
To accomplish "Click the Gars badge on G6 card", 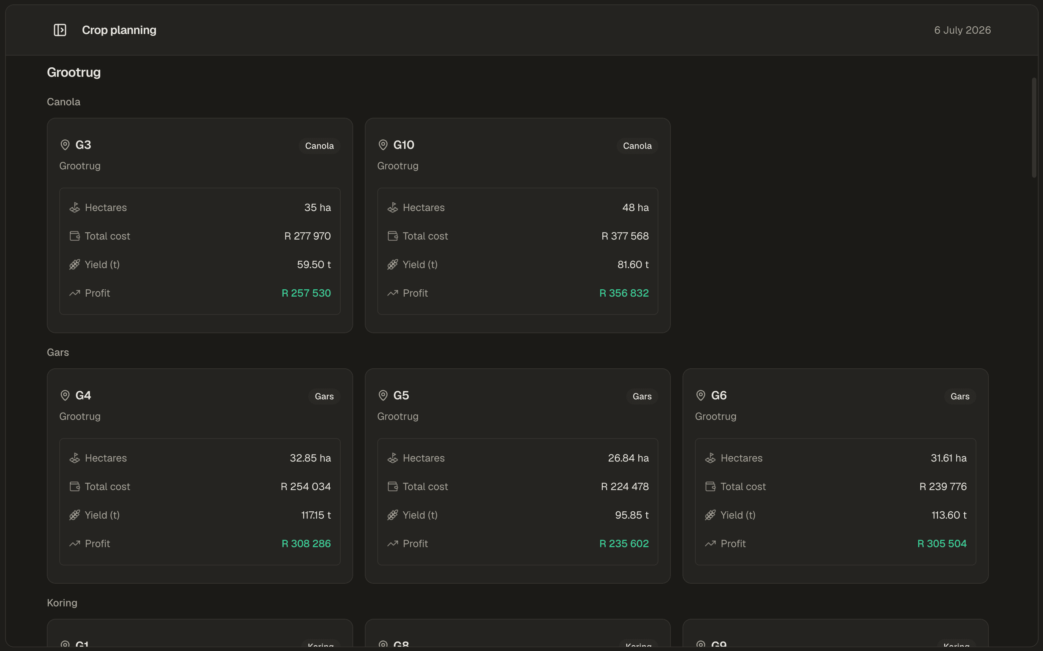I will (960, 396).
